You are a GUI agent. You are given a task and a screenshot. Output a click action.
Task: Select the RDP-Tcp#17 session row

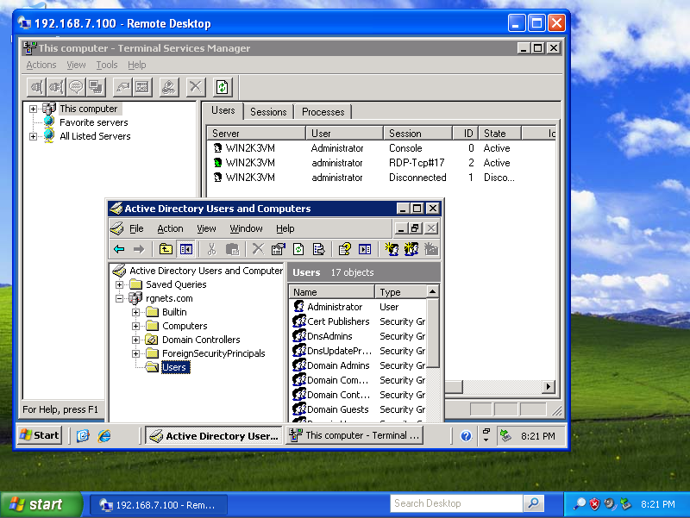click(x=383, y=163)
